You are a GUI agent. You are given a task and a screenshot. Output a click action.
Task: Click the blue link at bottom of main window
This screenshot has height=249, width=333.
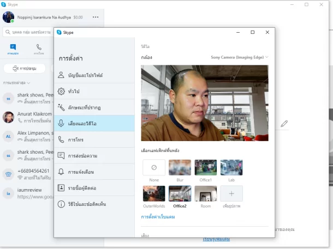[216, 239]
